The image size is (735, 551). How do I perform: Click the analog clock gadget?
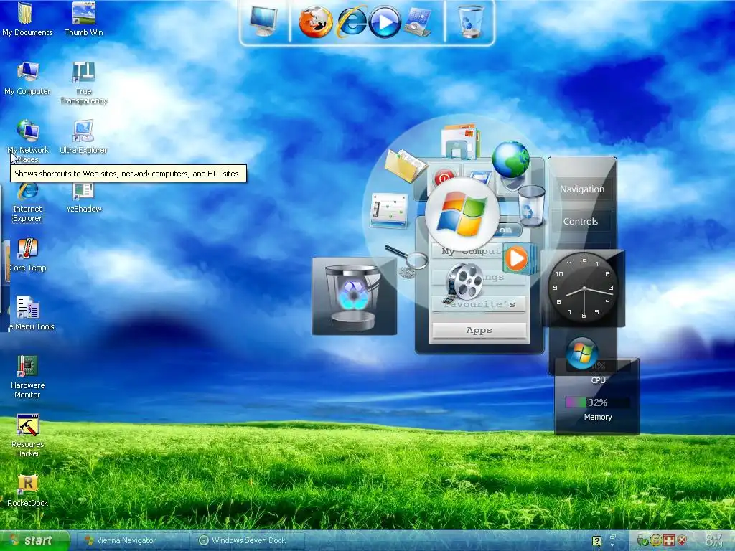tap(584, 288)
